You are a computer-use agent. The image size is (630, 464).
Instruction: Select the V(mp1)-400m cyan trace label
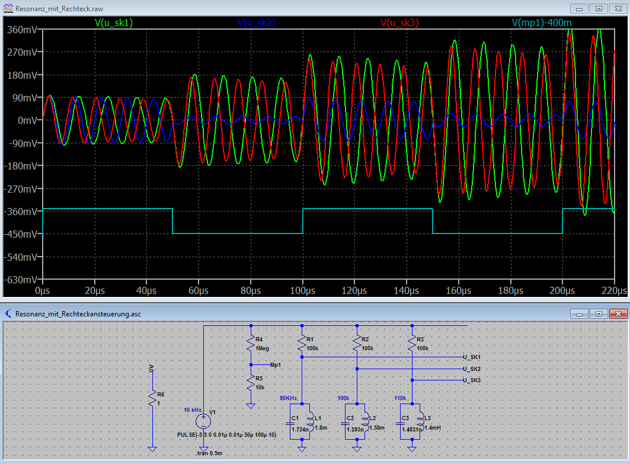[x=542, y=23]
